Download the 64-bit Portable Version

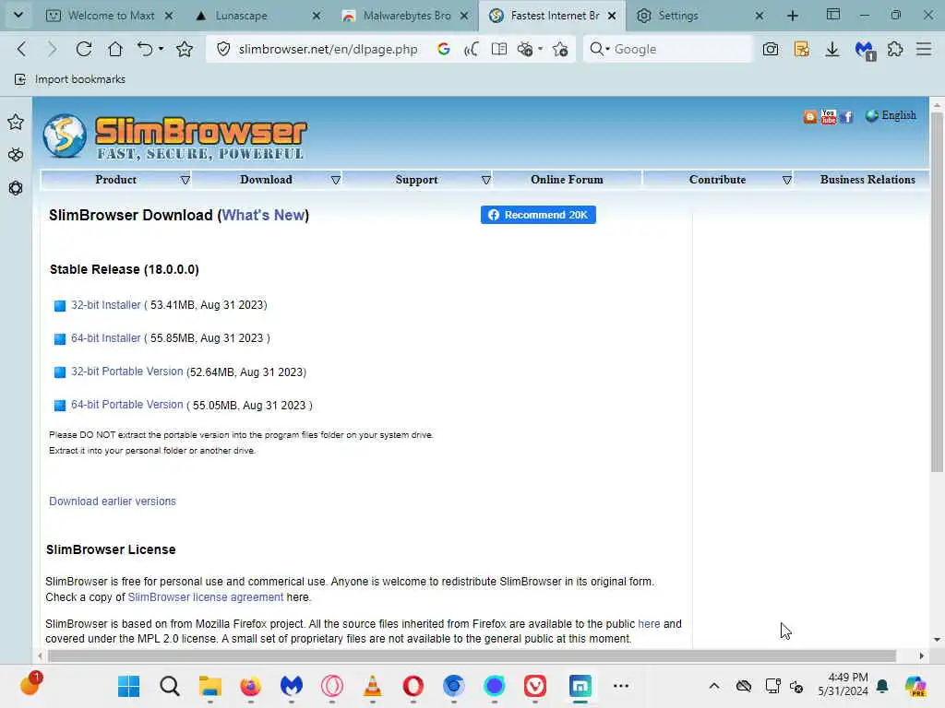(x=126, y=405)
